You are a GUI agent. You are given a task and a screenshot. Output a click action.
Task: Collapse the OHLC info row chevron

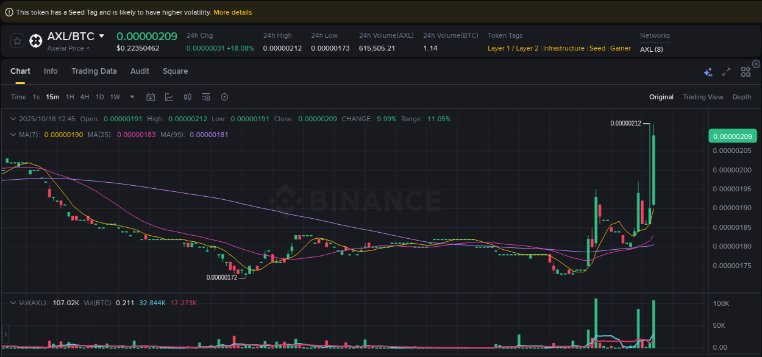pyautogui.click(x=13, y=119)
